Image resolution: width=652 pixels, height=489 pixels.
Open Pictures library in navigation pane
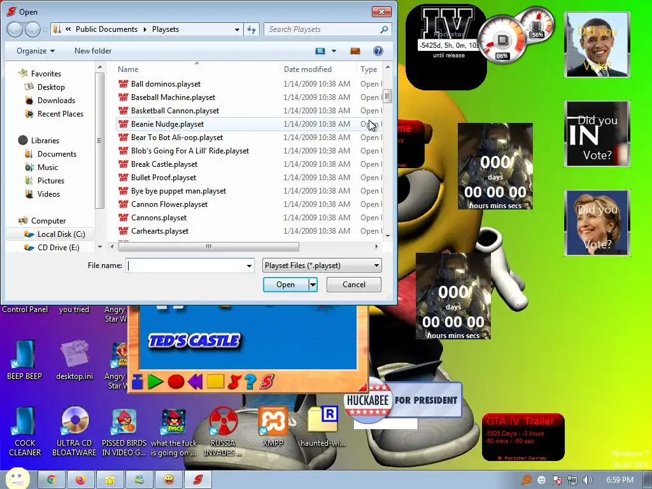tap(51, 180)
